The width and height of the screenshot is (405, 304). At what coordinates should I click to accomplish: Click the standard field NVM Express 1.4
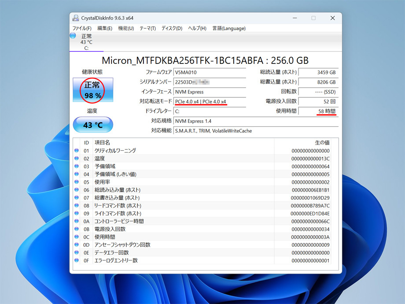(256, 121)
